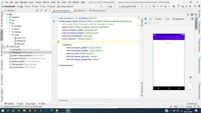
Task: Click the Sync Project with Gradle Files icon
Action: pos(182,6)
